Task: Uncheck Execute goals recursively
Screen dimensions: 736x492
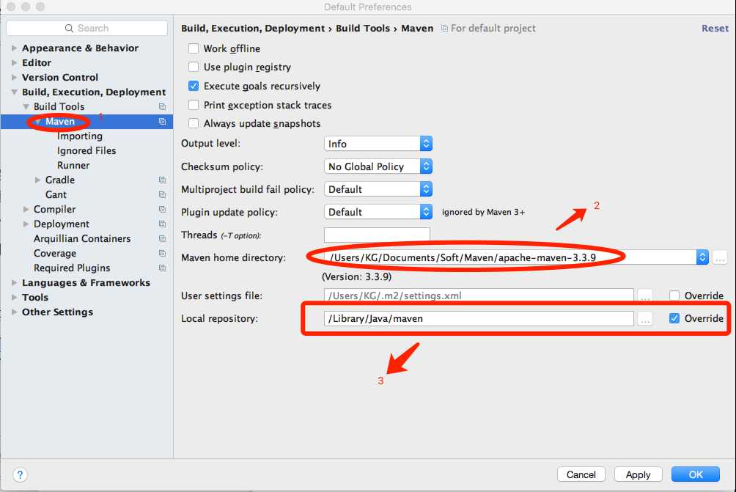Action: click(x=194, y=86)
